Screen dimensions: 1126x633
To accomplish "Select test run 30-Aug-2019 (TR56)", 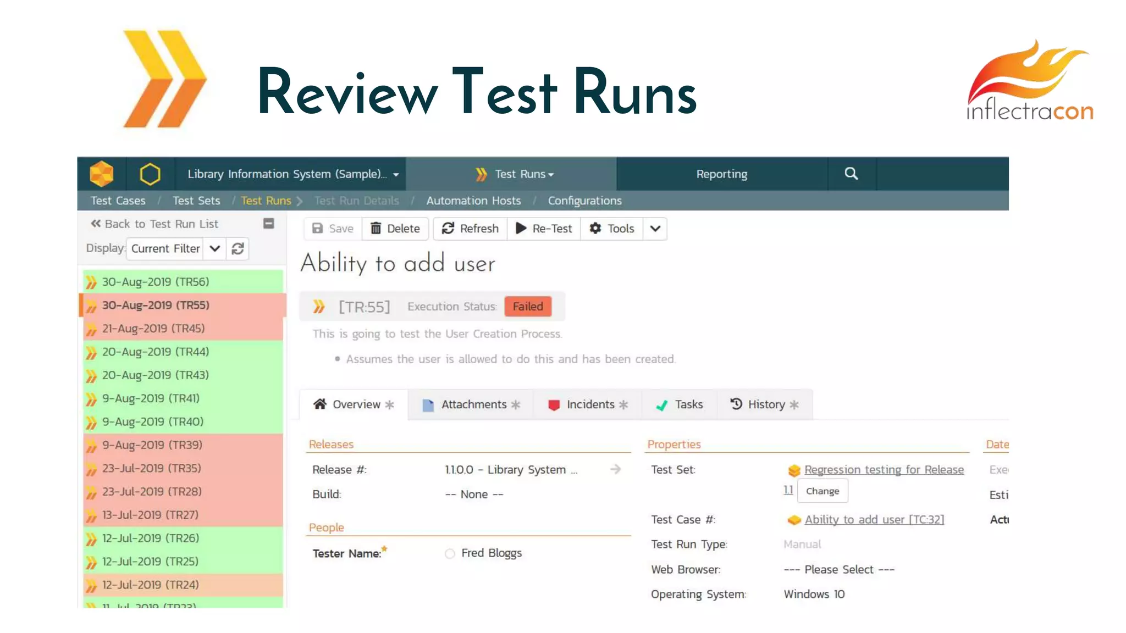I will [183, 282].
